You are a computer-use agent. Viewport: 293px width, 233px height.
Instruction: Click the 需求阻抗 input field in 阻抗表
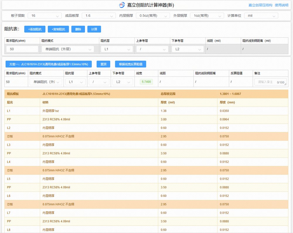coord(22,49)
